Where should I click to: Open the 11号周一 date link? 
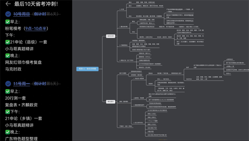(21, 84)
